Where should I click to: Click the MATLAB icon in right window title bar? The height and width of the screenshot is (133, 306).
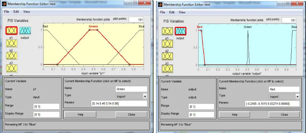click(160, 4)
